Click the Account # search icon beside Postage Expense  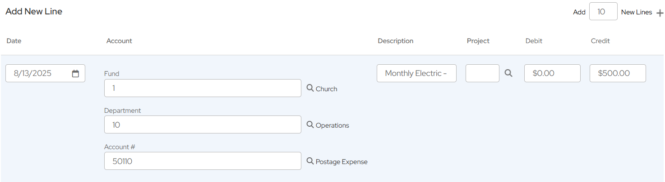pyautogui.click(x=310, y=161)
